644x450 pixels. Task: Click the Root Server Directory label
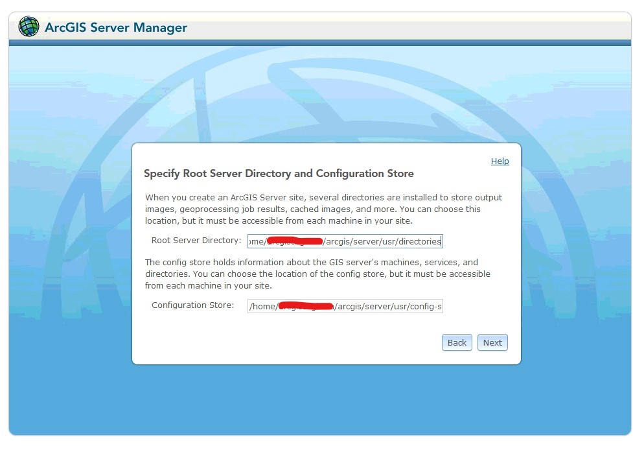coord(196,241)
